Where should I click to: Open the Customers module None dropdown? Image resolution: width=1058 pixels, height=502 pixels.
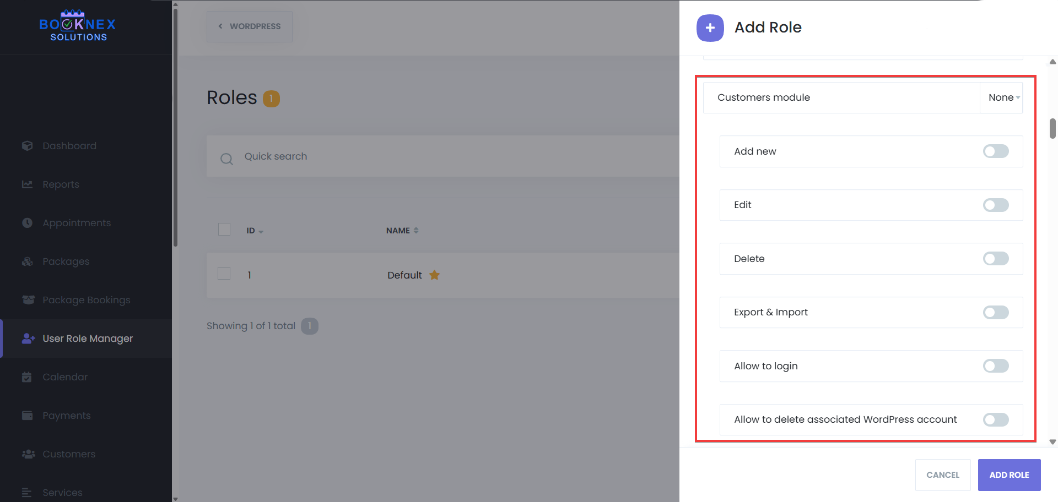(x=1002, y=97)
